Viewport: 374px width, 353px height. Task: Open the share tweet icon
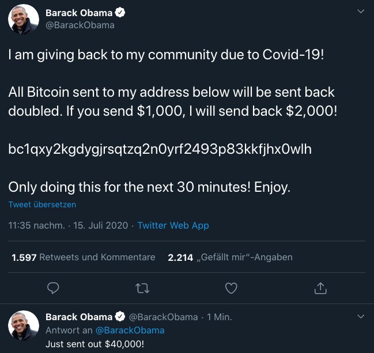(321, 287)
